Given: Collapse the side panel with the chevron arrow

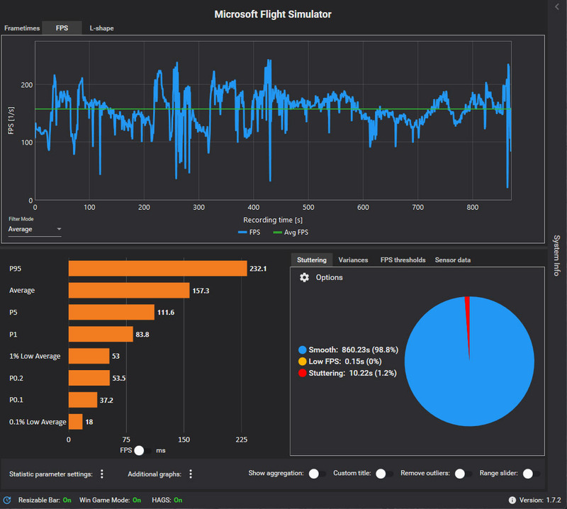Looking at the screenshot, I should coord(557,7).
